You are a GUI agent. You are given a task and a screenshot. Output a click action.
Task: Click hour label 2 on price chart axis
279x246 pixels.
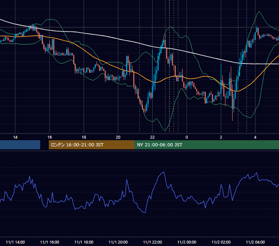221,137
